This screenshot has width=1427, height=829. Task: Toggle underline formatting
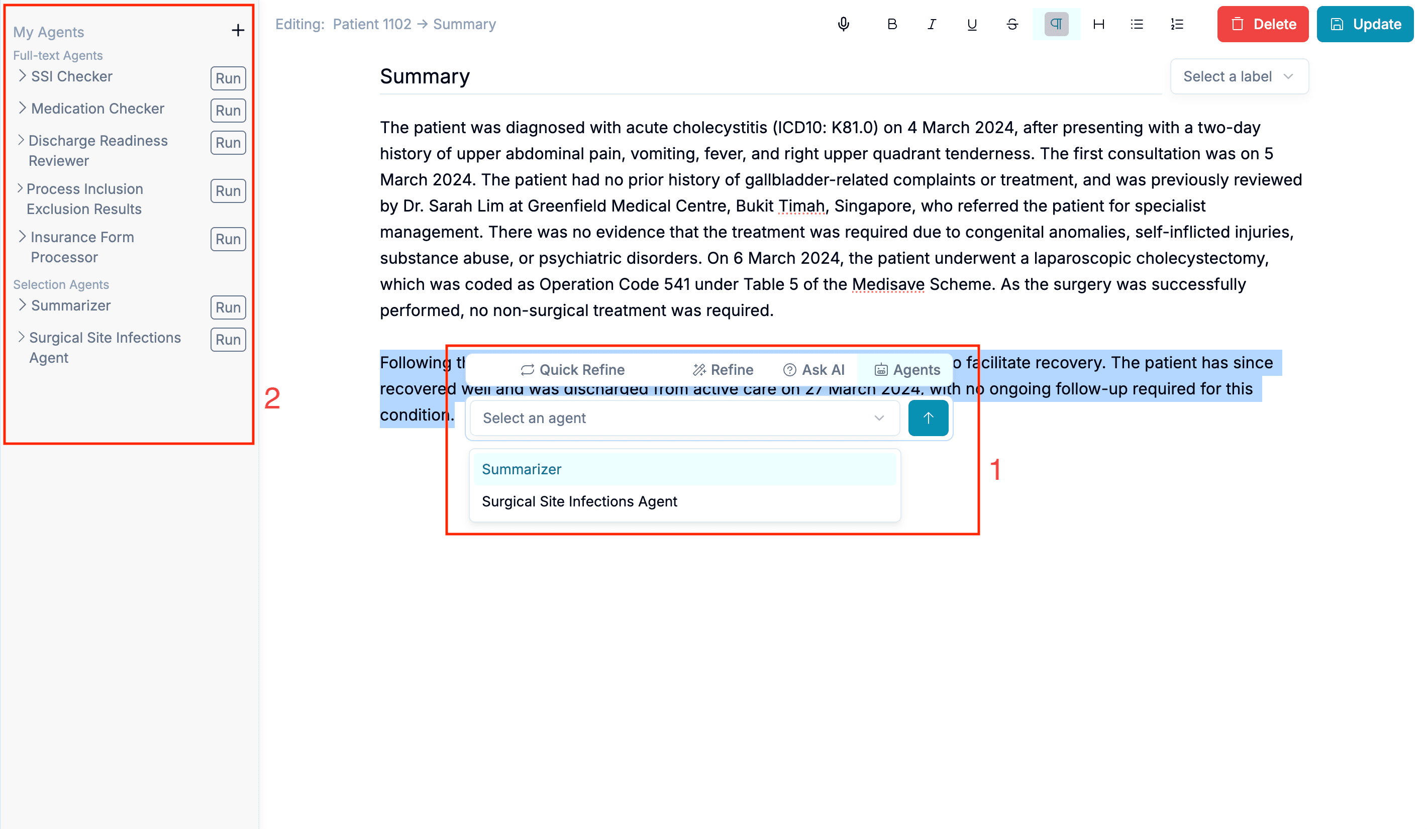click(971, 24)
